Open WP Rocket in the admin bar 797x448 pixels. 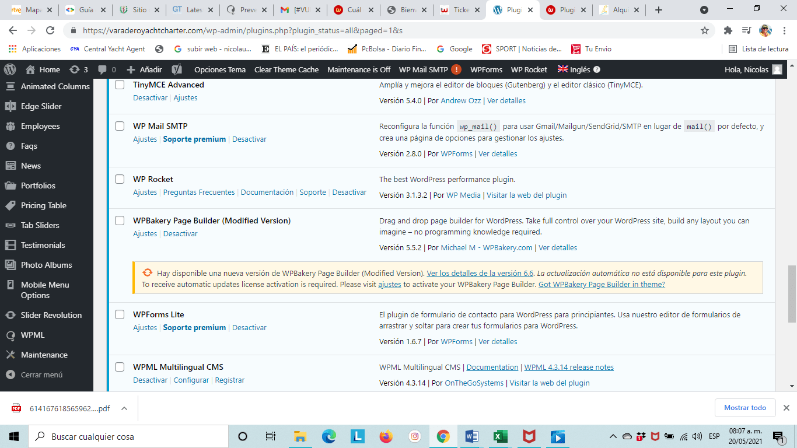click(529, 69)
